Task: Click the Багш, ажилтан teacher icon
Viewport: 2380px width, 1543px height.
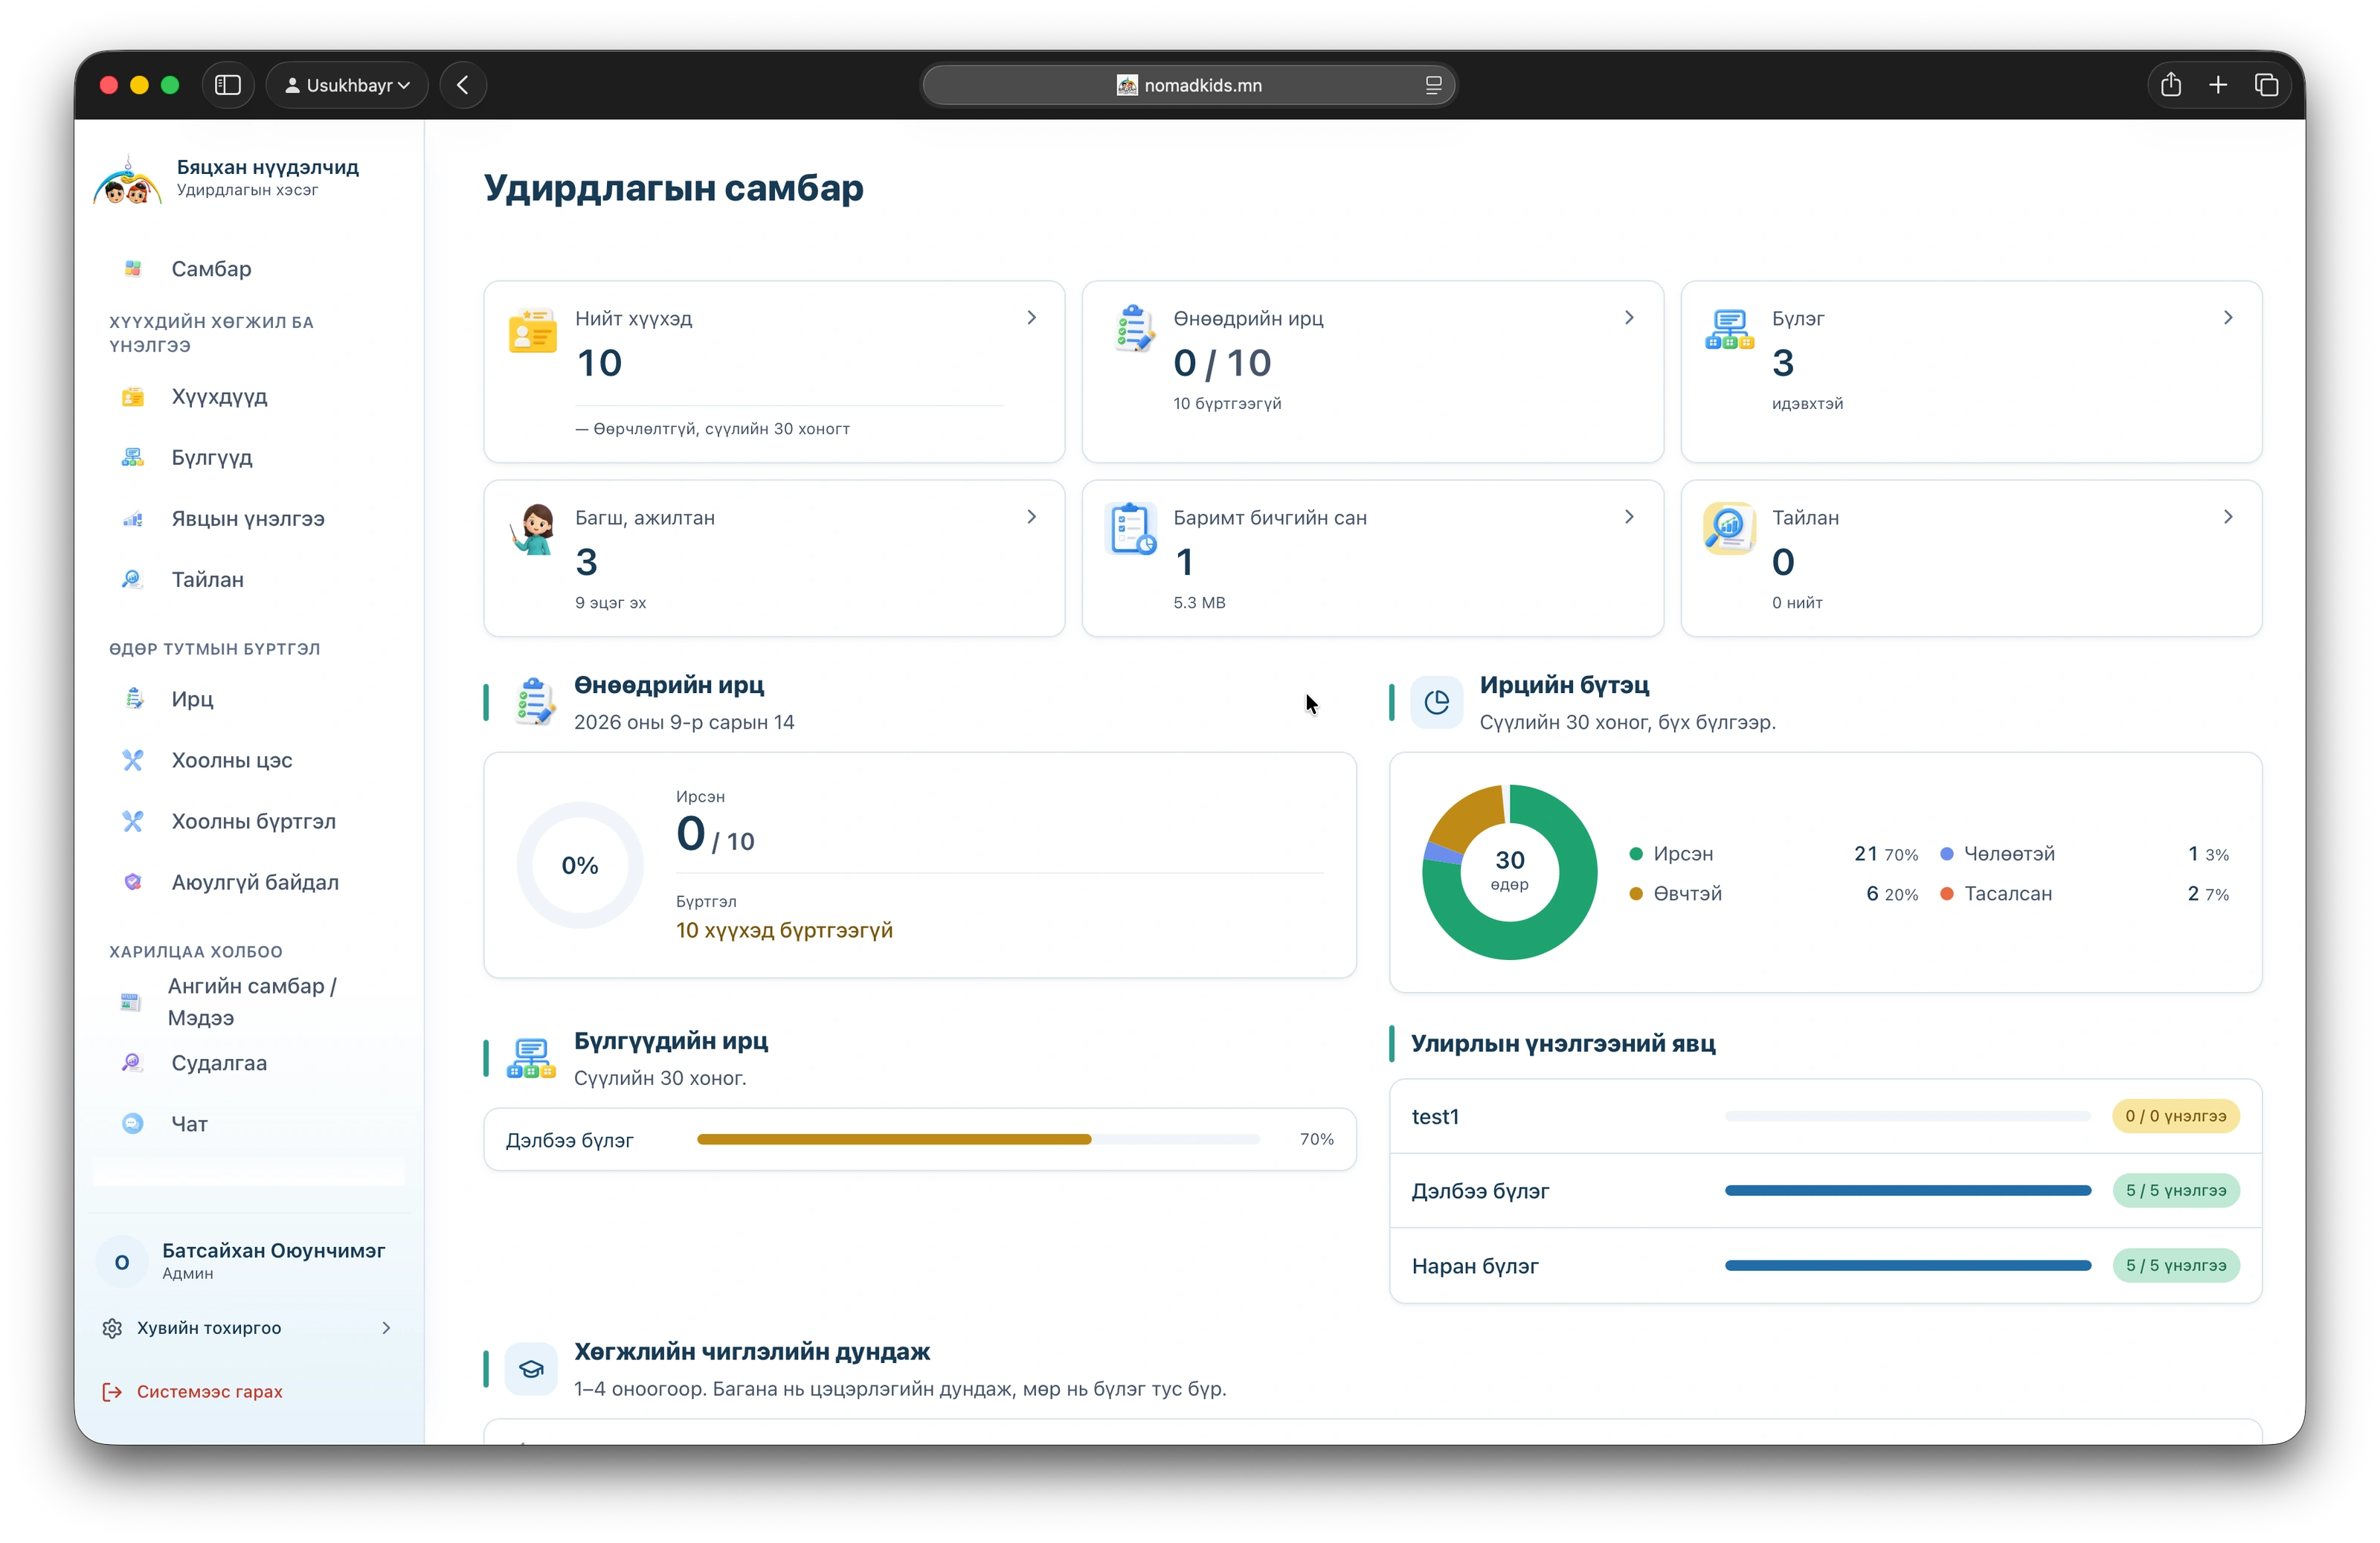Action: click(x=533, y=529)
